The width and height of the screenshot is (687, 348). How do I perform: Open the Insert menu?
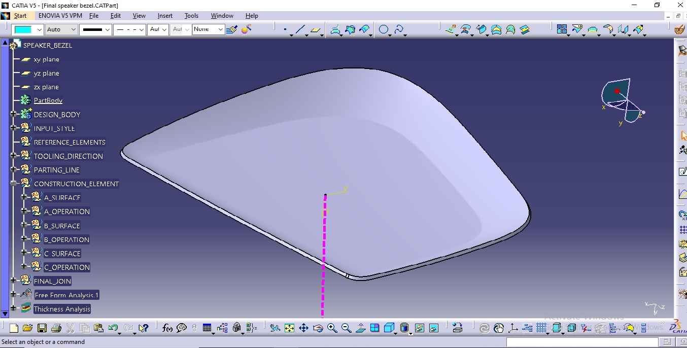[x=165, y=16]
